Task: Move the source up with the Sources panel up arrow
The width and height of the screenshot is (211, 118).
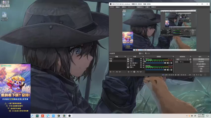Action: point(138,72)
